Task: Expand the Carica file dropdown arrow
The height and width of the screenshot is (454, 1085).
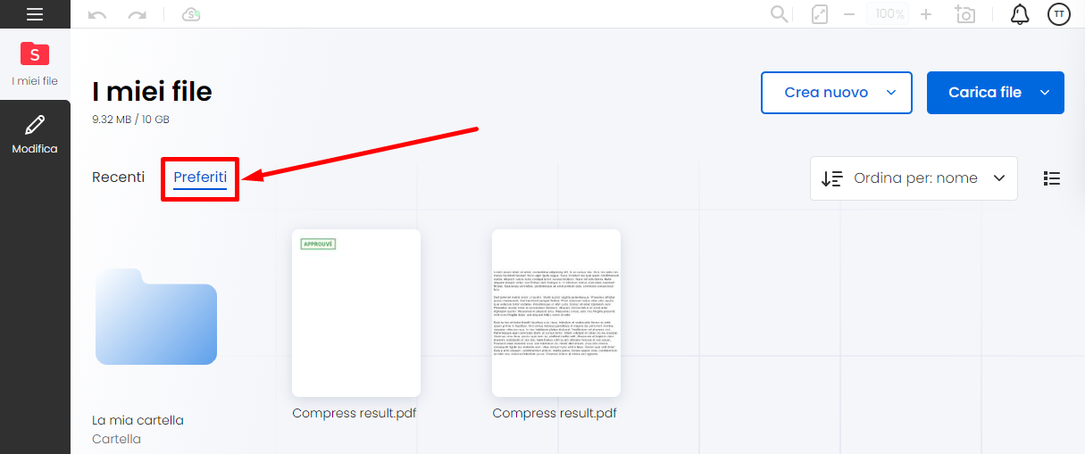Action: [1045, 93]
